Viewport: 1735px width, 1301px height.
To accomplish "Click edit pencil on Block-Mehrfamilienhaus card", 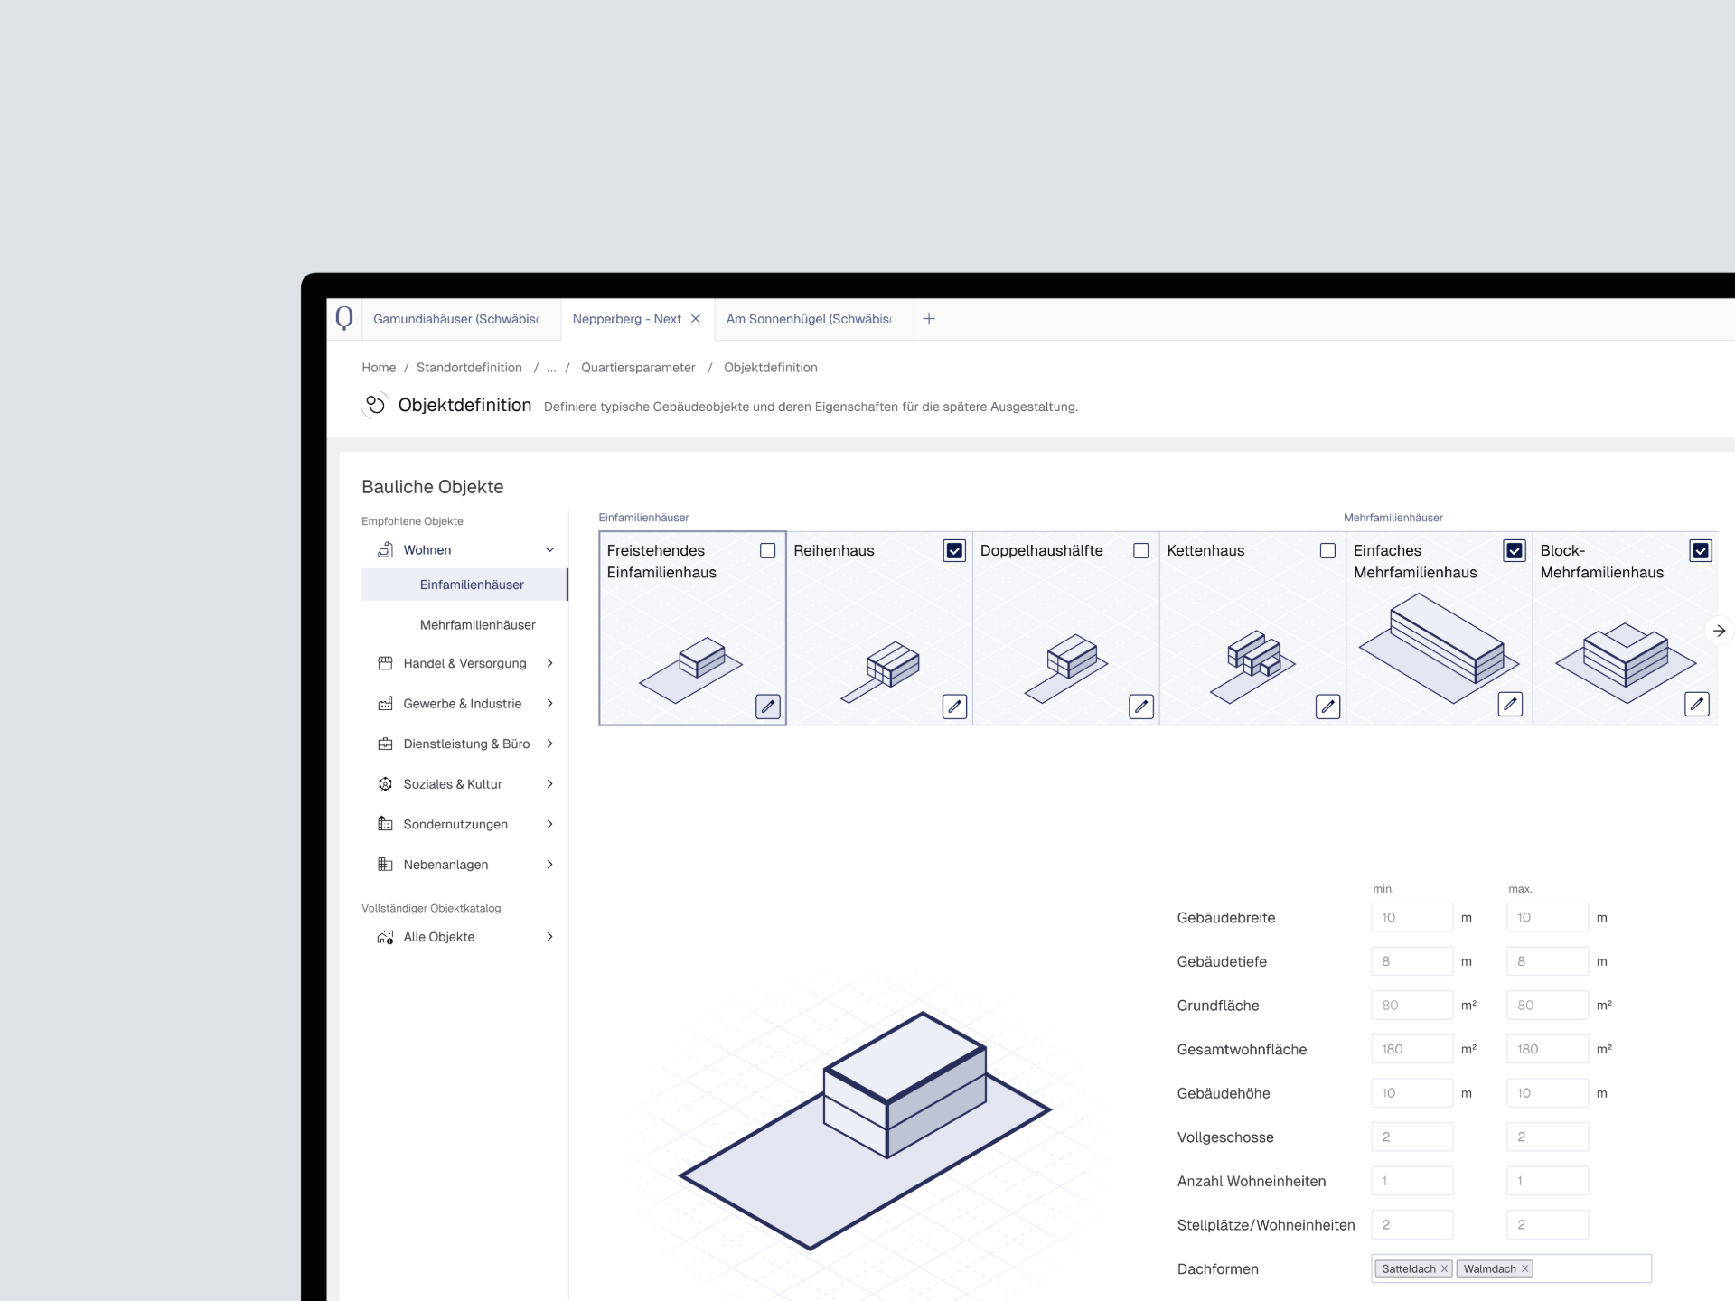I will tap(1696, 704).
